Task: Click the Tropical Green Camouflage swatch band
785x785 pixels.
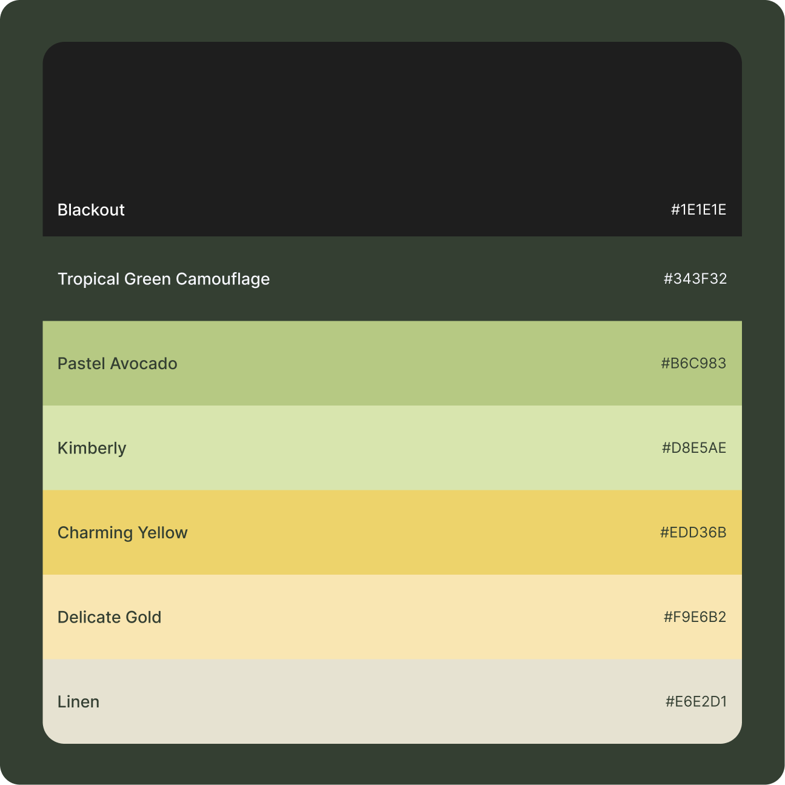Action: pyautogui.click(x=392, y=279)
